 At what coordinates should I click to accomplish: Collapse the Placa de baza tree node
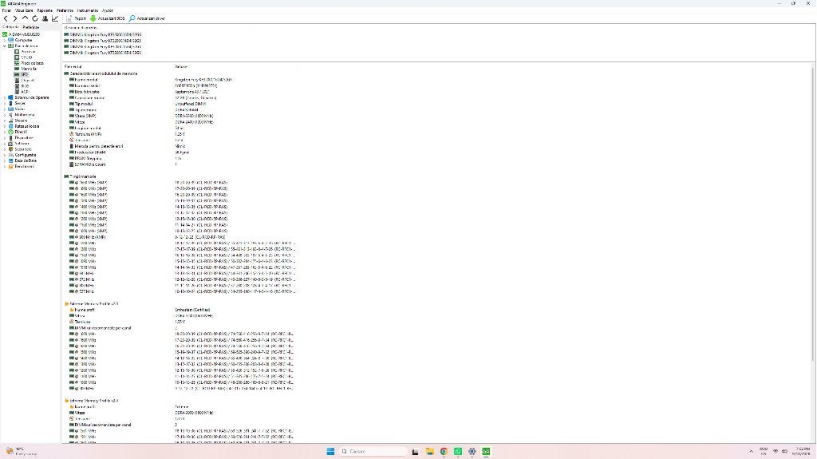5,46
